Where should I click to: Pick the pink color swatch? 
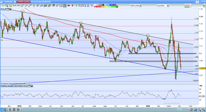(x=117, y=5)
